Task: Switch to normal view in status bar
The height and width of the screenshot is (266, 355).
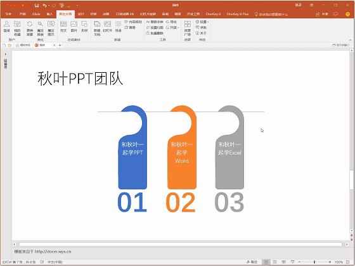Action: (x=266, y=262)
